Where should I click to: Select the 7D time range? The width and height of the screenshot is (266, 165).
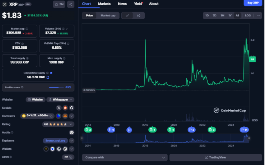214,16
